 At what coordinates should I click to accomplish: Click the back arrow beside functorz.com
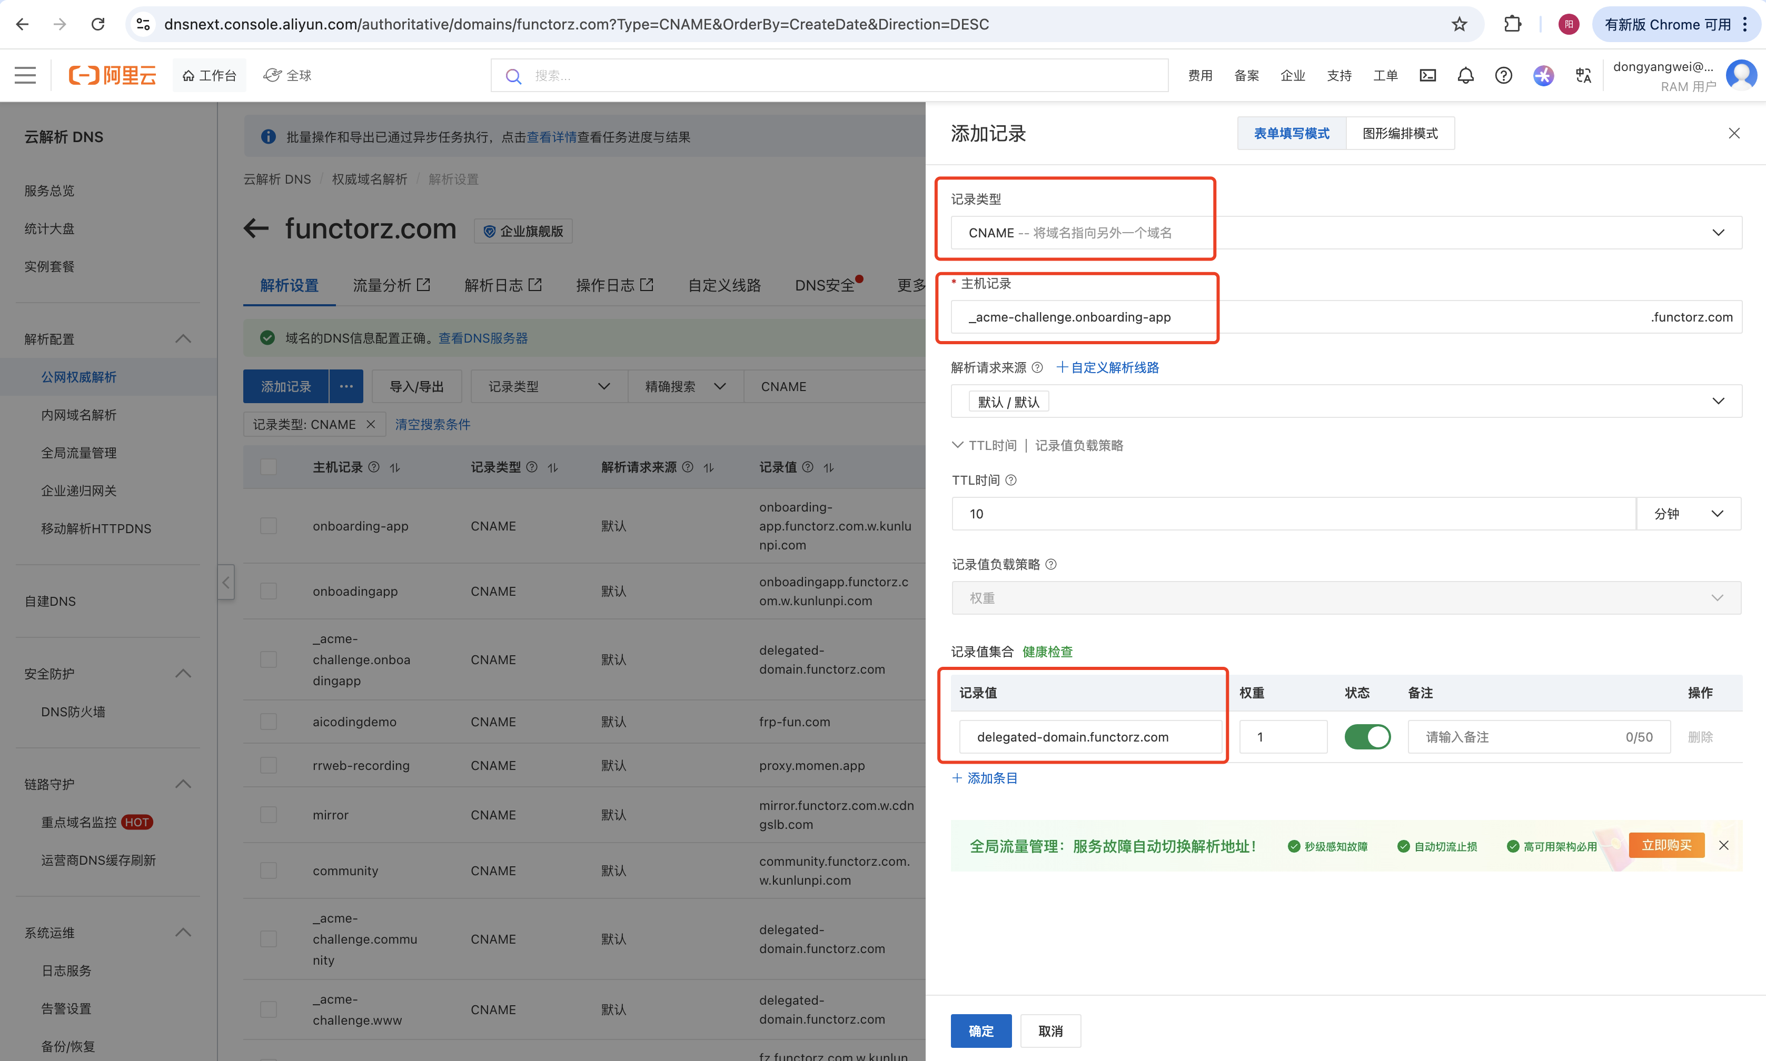[x=256, y=229]
